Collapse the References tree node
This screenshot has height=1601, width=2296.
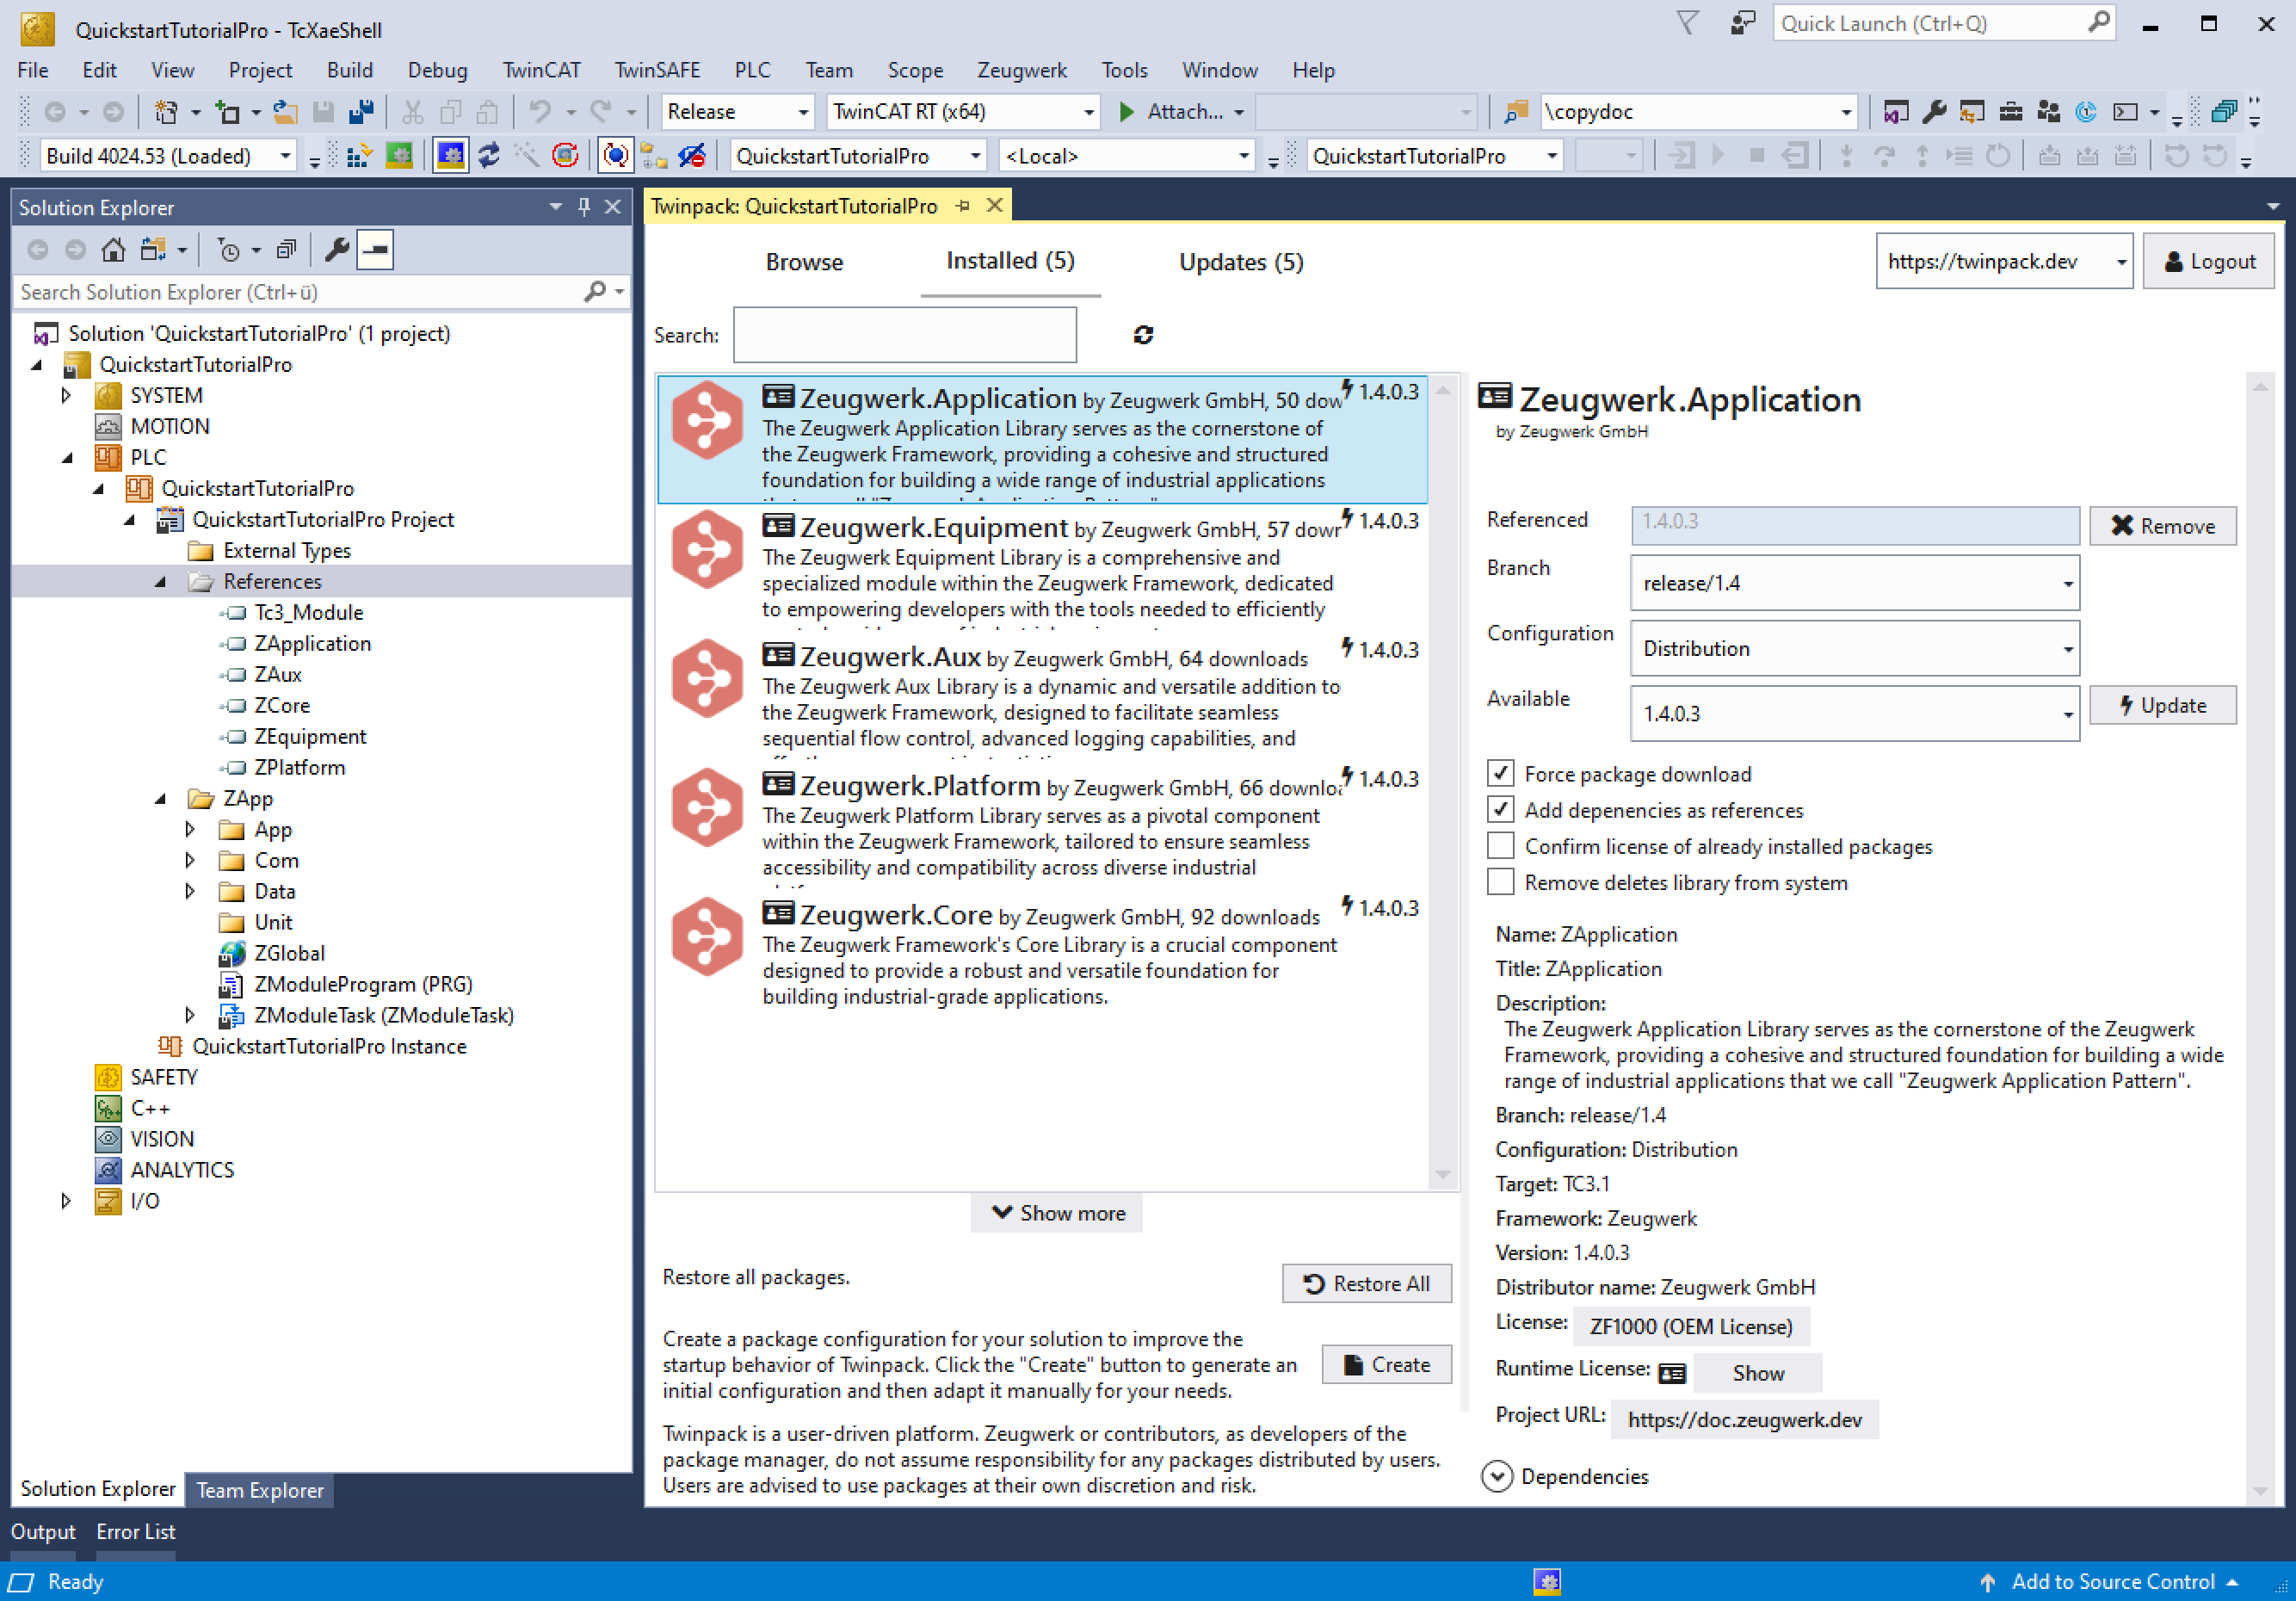[x=160, y=581]
